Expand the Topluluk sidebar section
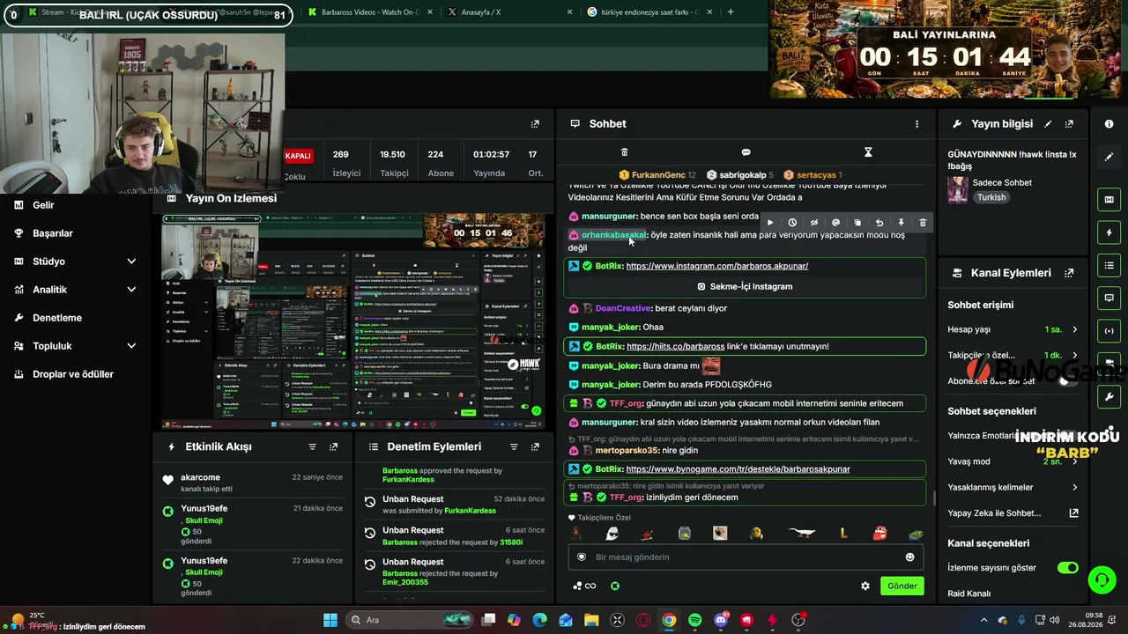1128x634 pixels. [131, 346]
